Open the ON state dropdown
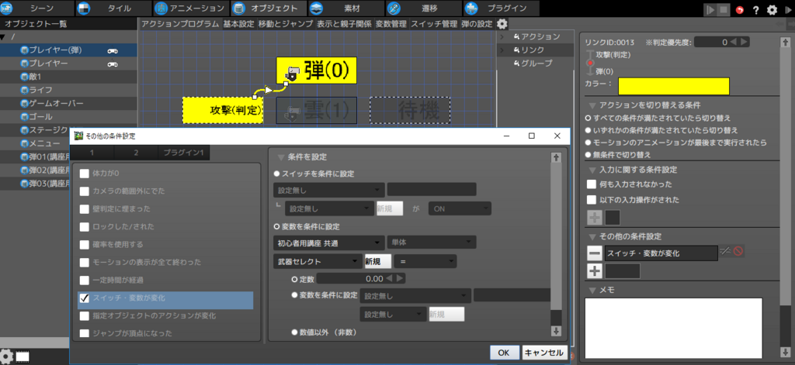This screenshot has height=365, width=795. (x=460, y=208)
